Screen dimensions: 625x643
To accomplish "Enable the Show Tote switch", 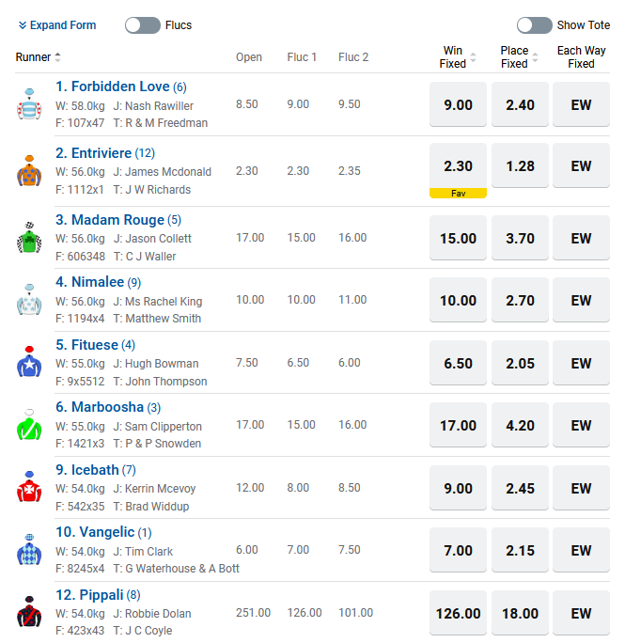I will point(534,25).
